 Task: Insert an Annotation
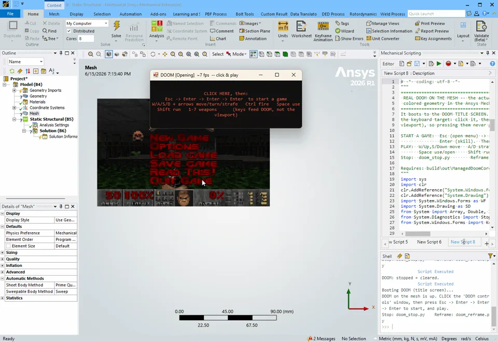point(253,39)
